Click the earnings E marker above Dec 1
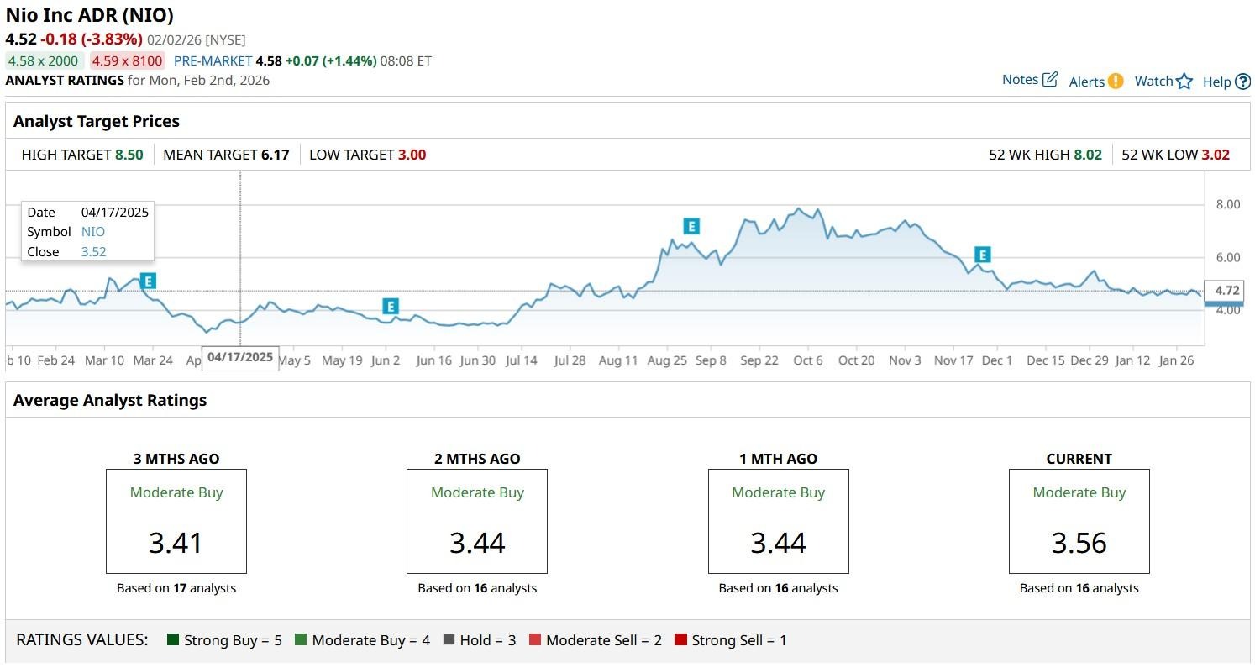 pos(982,255)
